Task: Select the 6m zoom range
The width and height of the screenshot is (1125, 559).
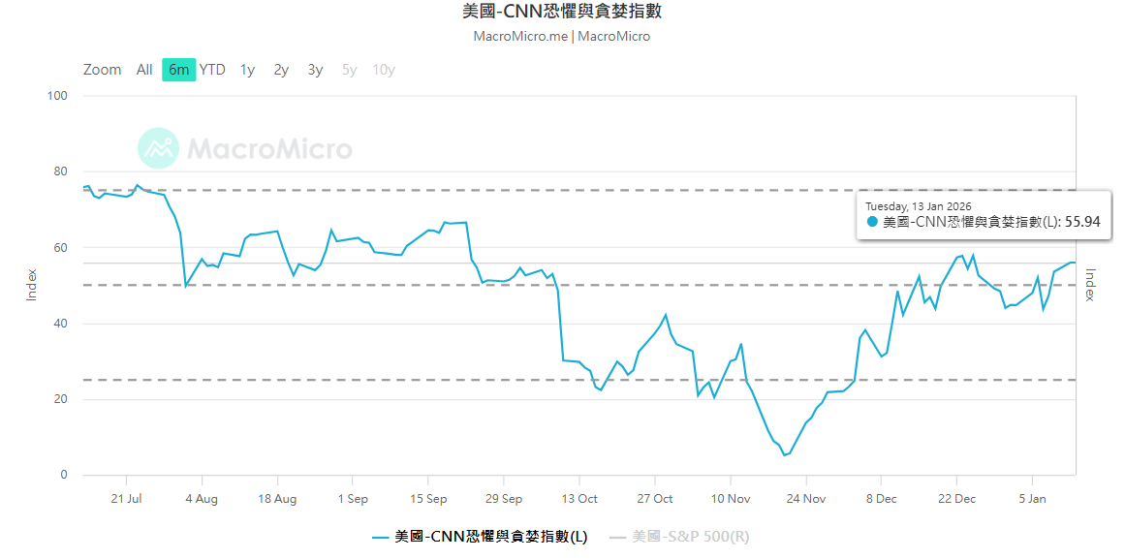Action: click(x=178, y=70)
